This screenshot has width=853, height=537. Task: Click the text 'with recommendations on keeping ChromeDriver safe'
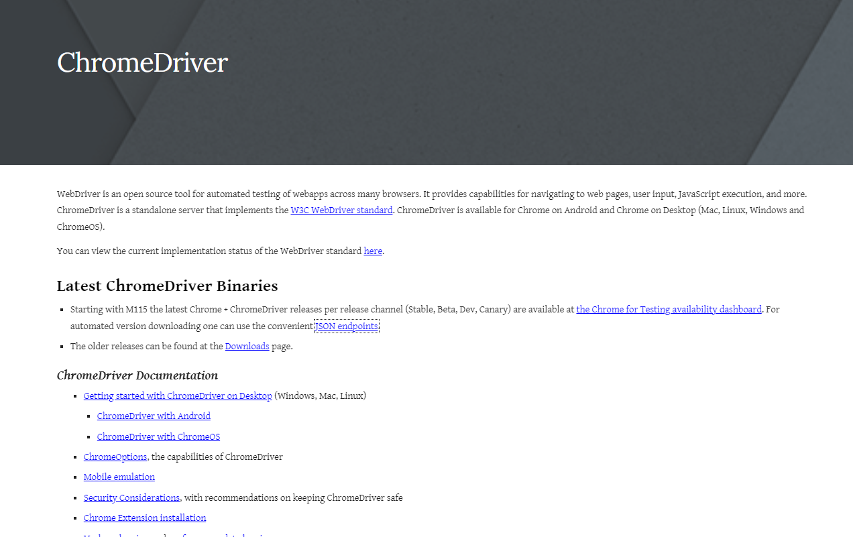coord(294,498)
